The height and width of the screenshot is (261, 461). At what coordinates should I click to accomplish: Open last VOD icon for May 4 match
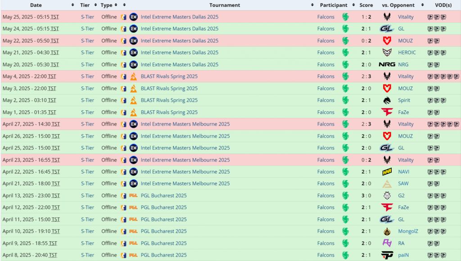click(x=456, y=76)
